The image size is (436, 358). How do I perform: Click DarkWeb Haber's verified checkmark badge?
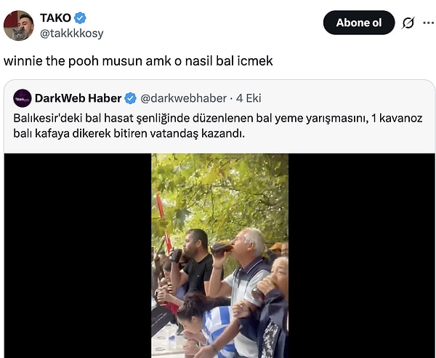tap(130, 98)
